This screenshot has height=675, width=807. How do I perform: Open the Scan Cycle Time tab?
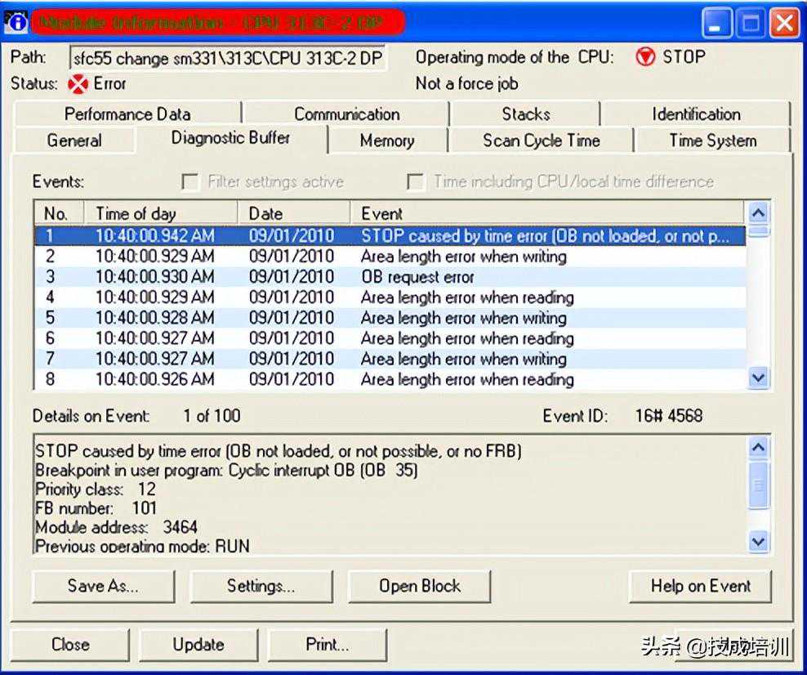541,141
